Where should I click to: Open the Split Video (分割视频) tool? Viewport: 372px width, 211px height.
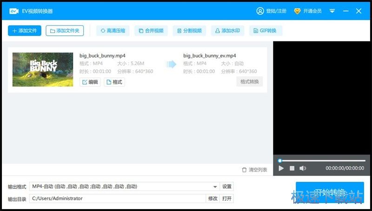[189, 31]
